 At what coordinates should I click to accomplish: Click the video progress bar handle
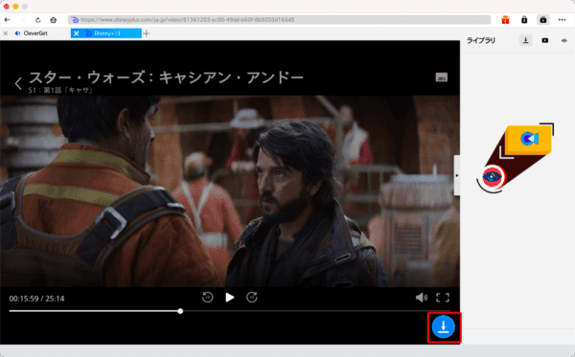coord(180,311)
